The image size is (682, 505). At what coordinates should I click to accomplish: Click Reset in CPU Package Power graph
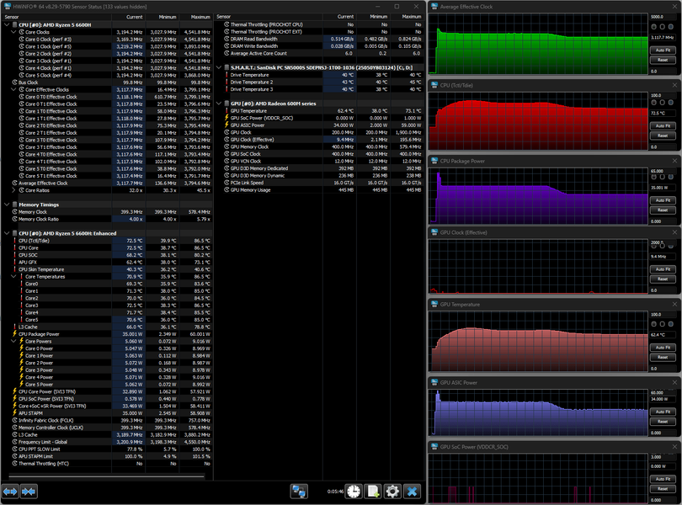pyautogui.click(x=663, y=210)
